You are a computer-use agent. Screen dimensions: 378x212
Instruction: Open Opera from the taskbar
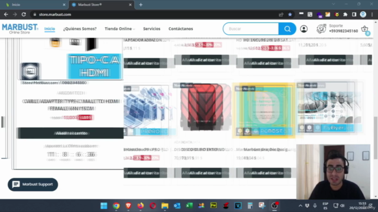(x=152, y=206)
